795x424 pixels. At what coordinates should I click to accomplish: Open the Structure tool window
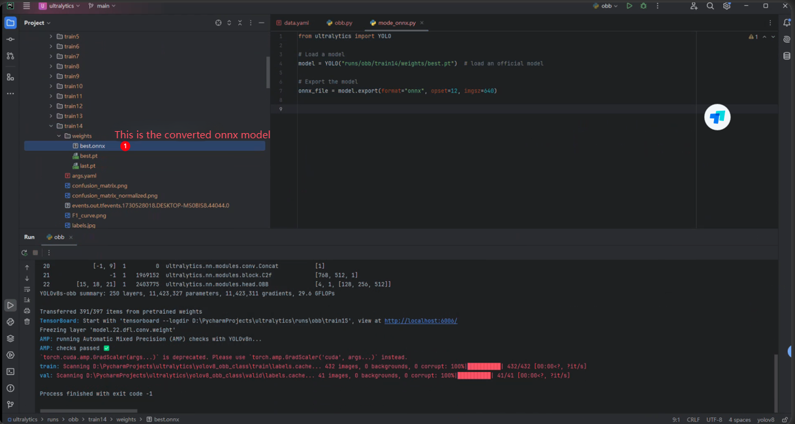pyautogui.click(x=10, y=77)
